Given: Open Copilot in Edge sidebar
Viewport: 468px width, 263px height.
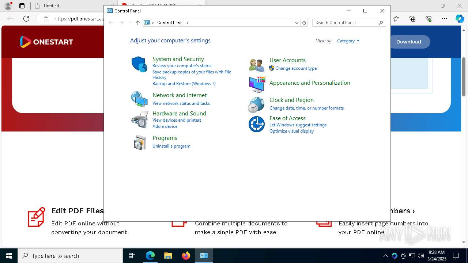Looking at the screenshot, I should point(460,19).
